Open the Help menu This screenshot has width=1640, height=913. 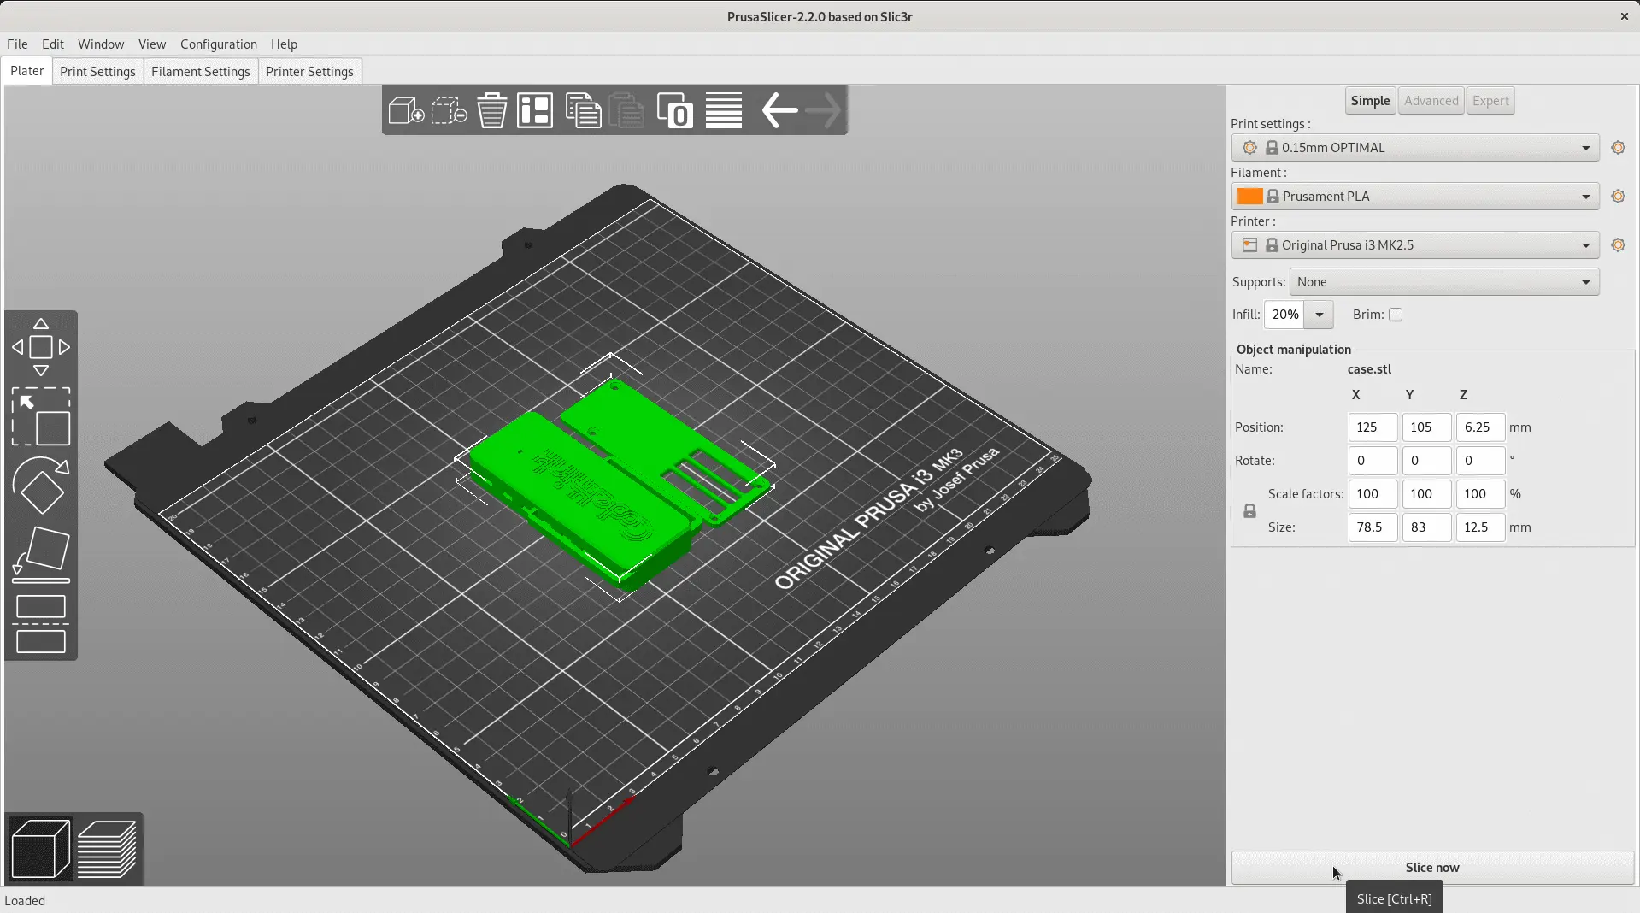pyautogui.click(x=284, y=44)
